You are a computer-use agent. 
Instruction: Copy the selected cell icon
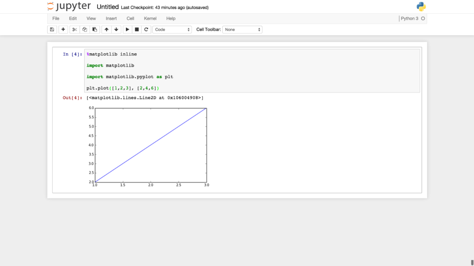85,30
